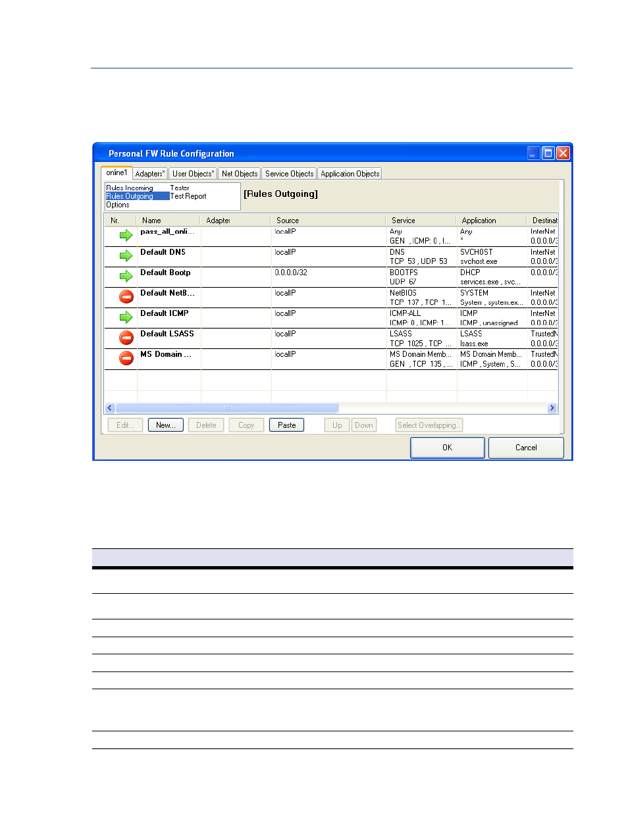
Task: Select the Default DNS rule name
Action: tap(163, 252)
